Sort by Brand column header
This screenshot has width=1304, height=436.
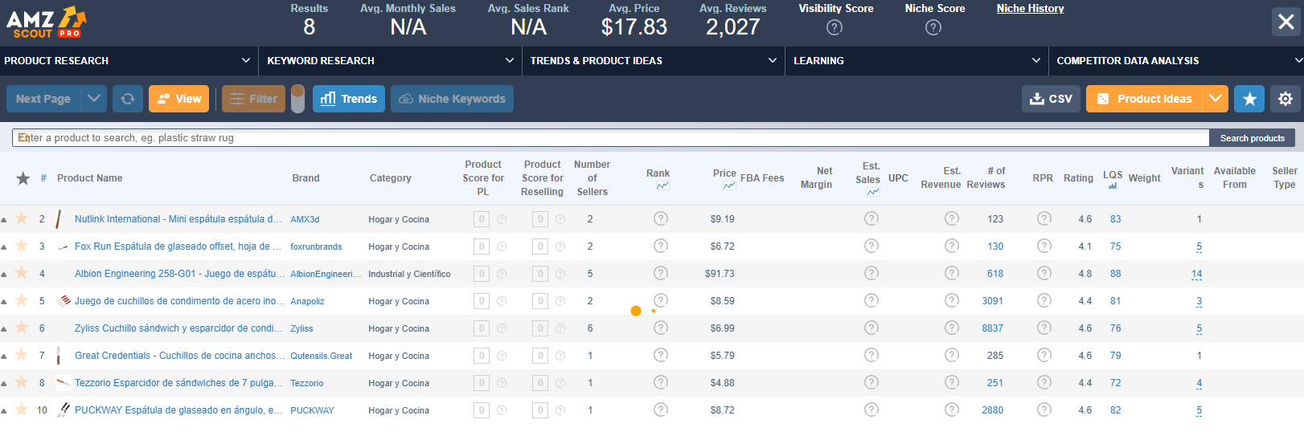pyautogui.click(x=305, y=178)
